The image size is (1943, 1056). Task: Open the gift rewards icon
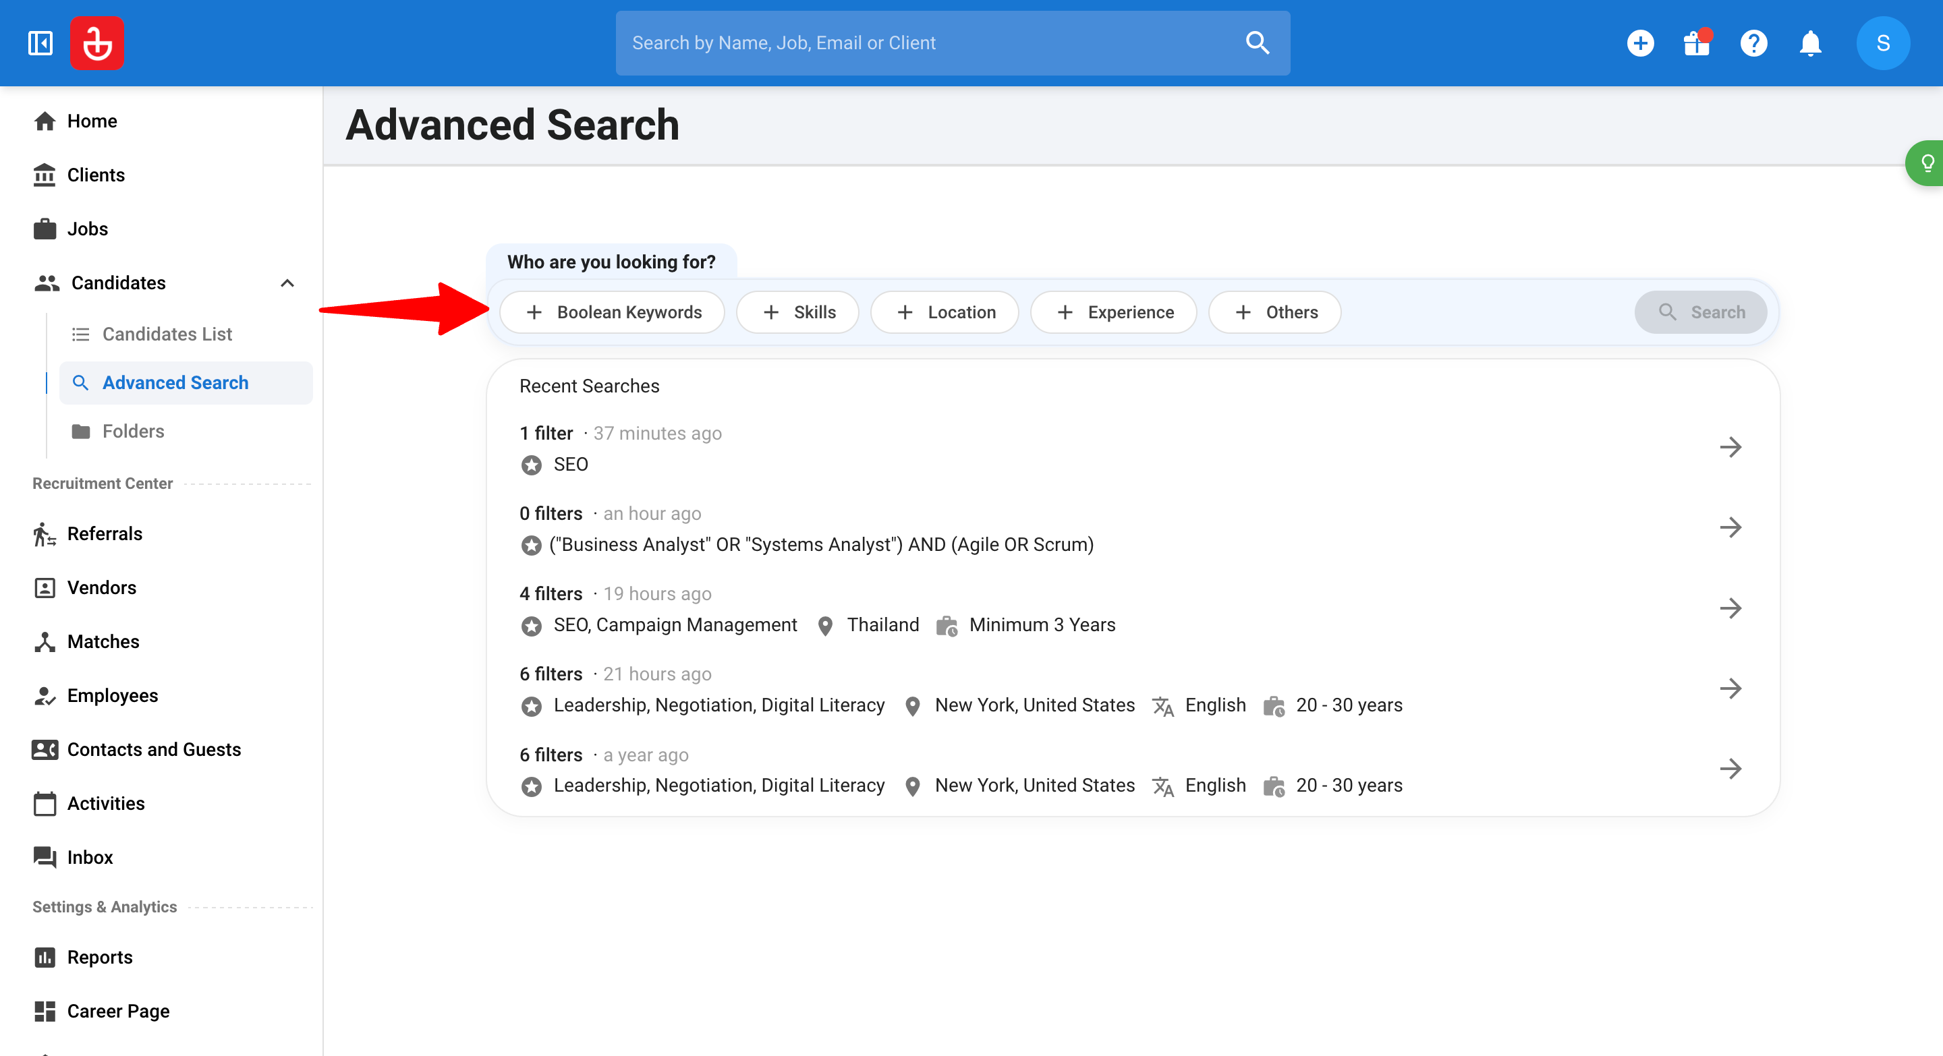(1697, 43)
